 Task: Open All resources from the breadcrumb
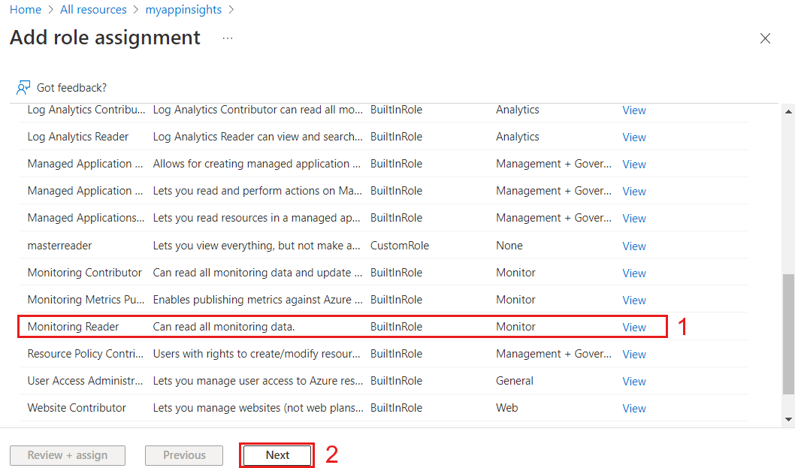pos(93,10)
